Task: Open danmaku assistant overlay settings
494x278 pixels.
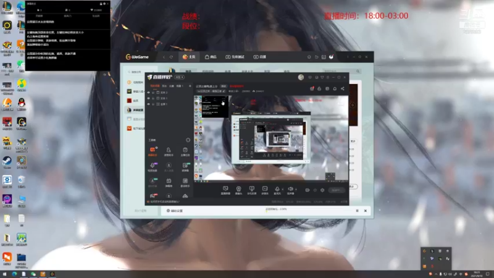Action: [x=104, y=4]
